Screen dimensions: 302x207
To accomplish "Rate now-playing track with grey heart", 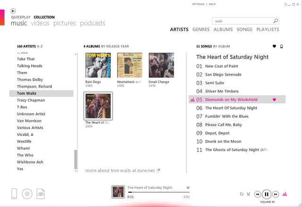I will 188,188.
